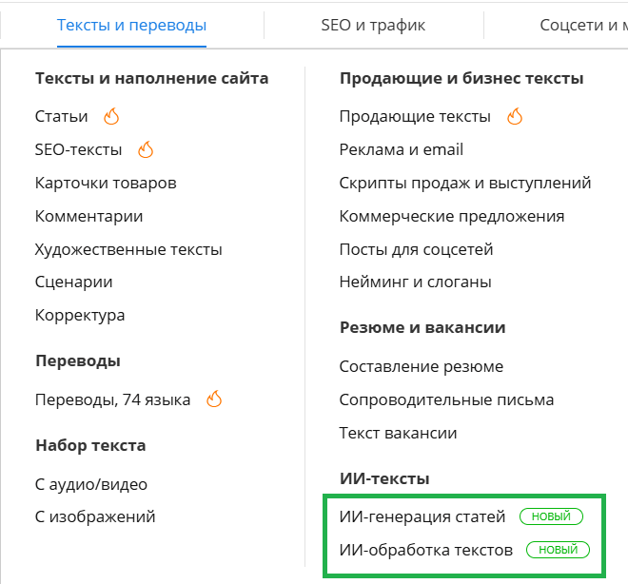Open Художественные тексты category
Image resolution: width=628 pixels, height=584 pixels.
point(128,249)
